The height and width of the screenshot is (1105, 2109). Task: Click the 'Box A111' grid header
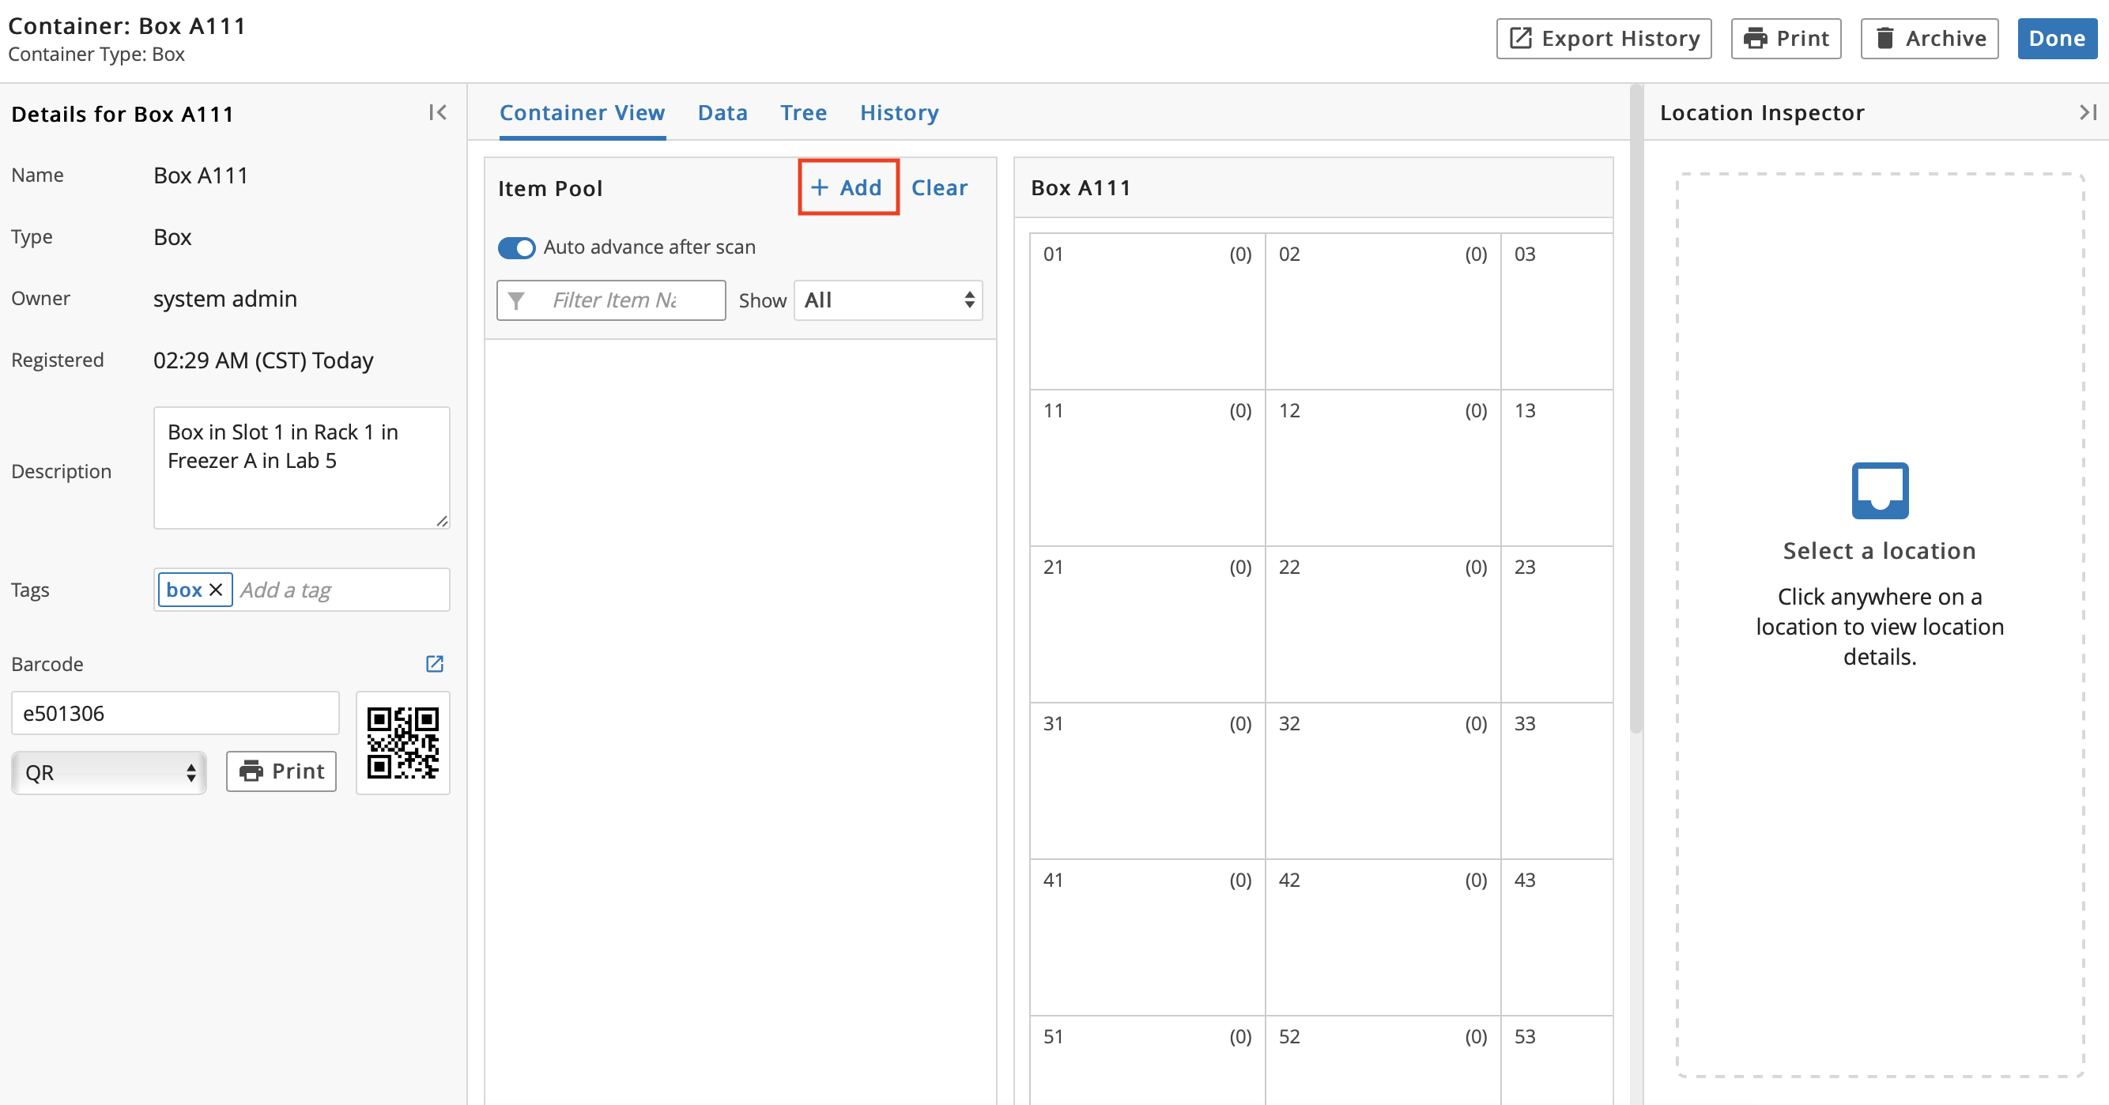[1081, 187]
